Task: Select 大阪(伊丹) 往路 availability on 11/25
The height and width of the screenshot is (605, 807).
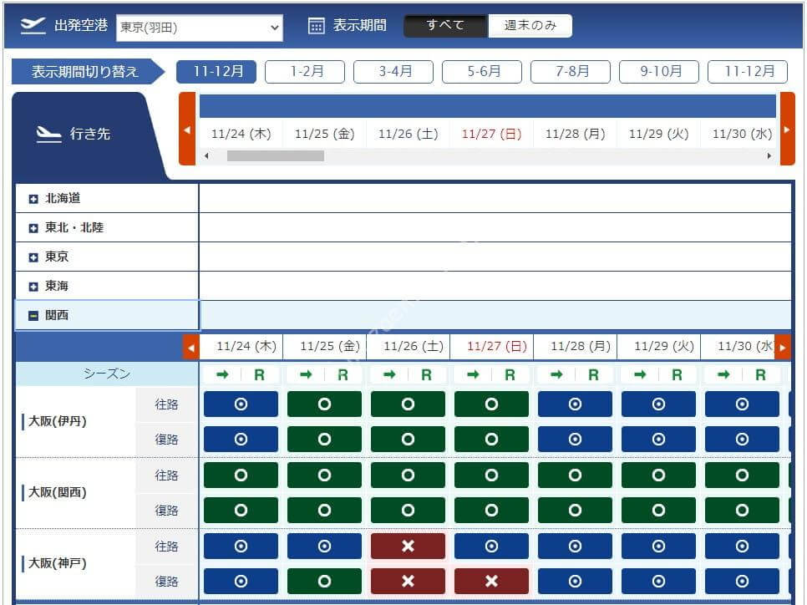Action: pyautogui.click(x=324, y=404)
